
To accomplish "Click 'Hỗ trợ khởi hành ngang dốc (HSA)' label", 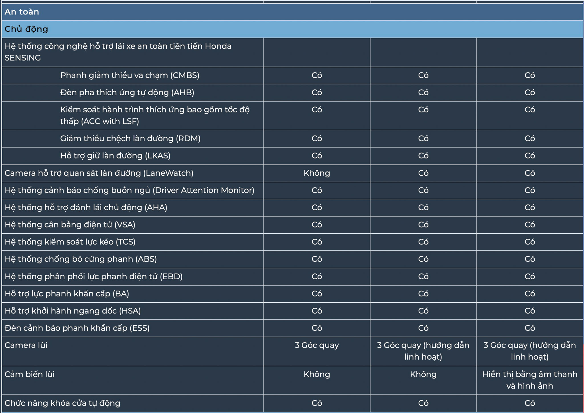I will 73,311.
